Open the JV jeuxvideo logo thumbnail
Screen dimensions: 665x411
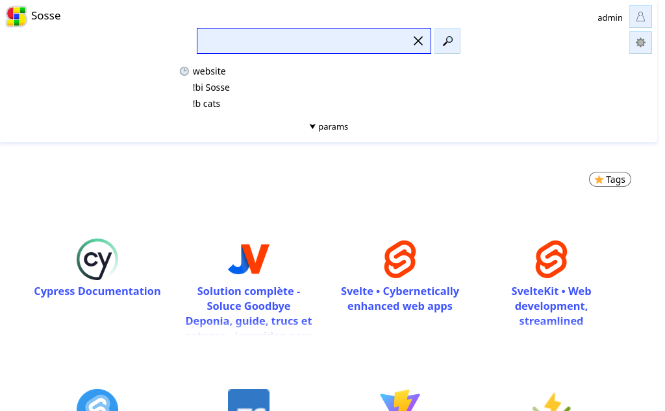(x=249, y=259)
